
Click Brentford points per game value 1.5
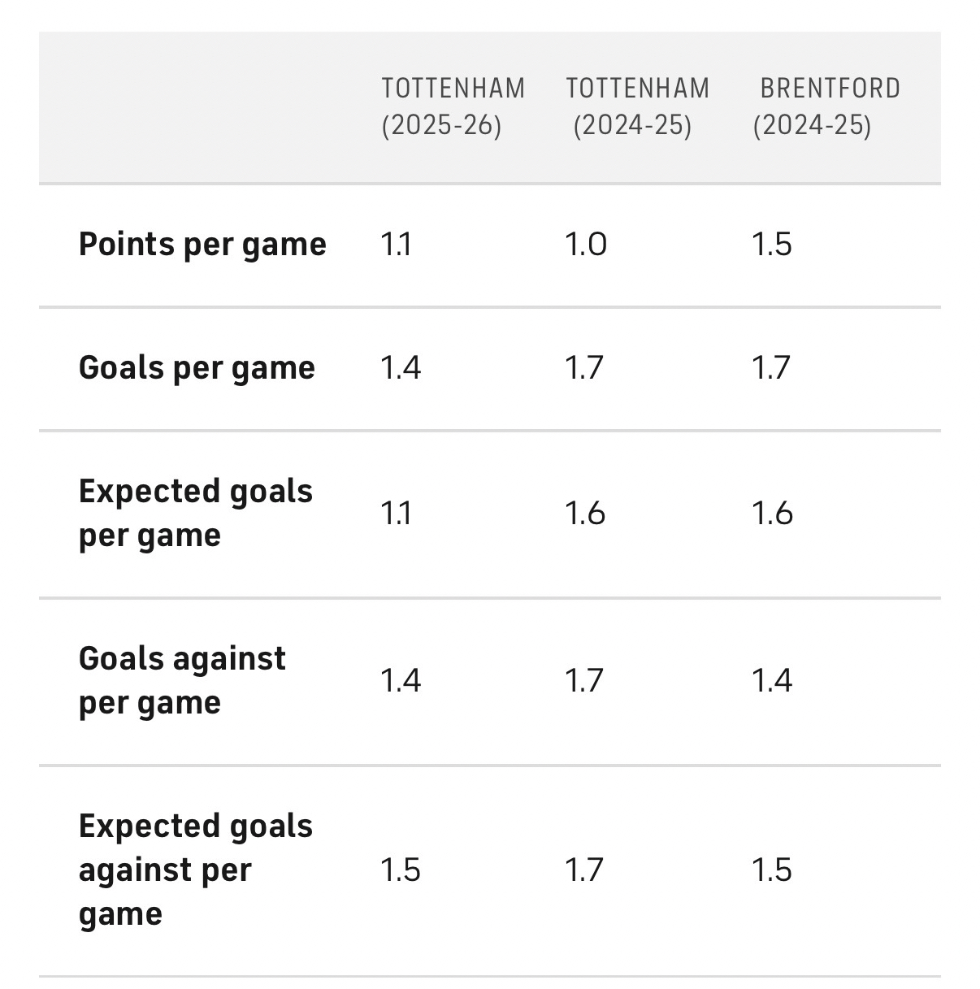click(771, 245)
